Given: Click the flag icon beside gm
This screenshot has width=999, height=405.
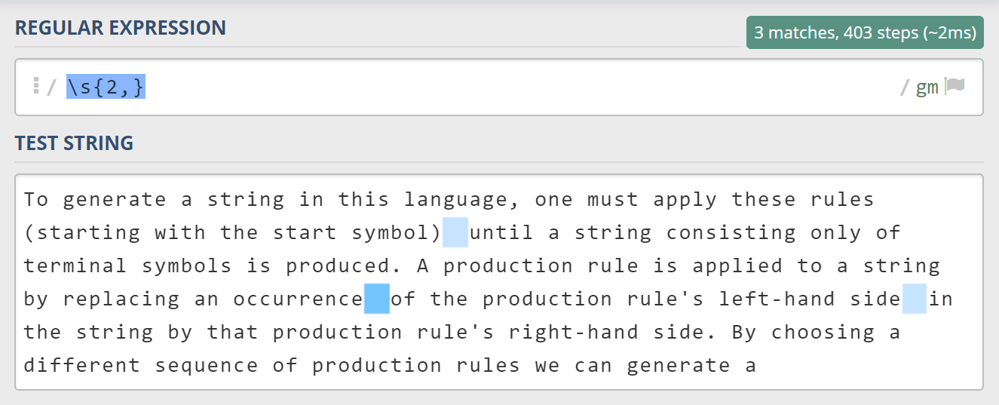Looking at the screenshot, I should (955, 87).
